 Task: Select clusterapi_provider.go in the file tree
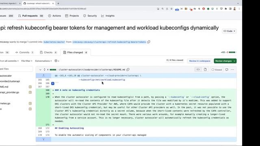pyautogui.click(x=10, y=92)
